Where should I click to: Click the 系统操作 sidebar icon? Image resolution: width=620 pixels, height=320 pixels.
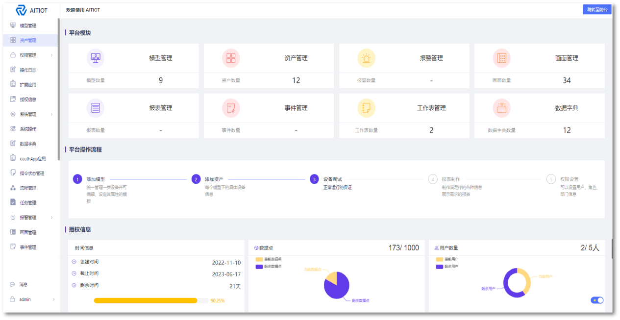(13, 129)
